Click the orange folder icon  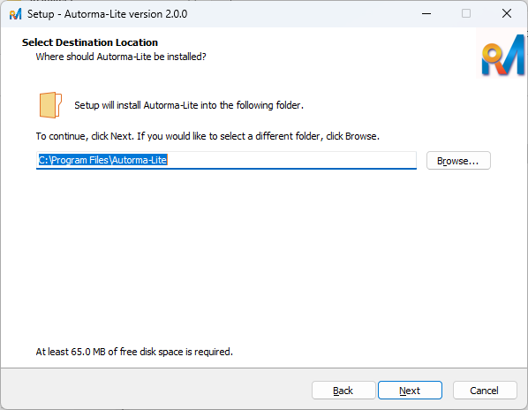coord(50,105)
